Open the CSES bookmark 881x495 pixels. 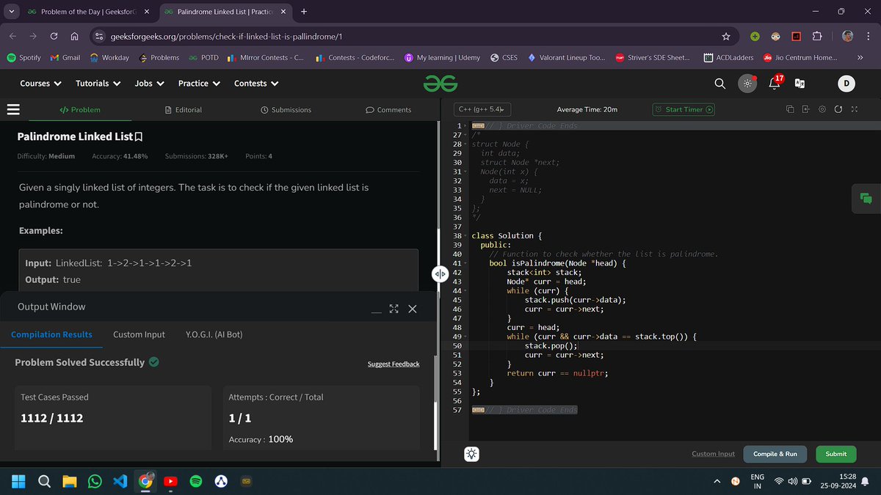click(503, 57)
